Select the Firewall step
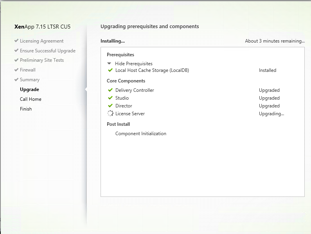This screenshot has height=234, width=311. (x=27, y=70)
